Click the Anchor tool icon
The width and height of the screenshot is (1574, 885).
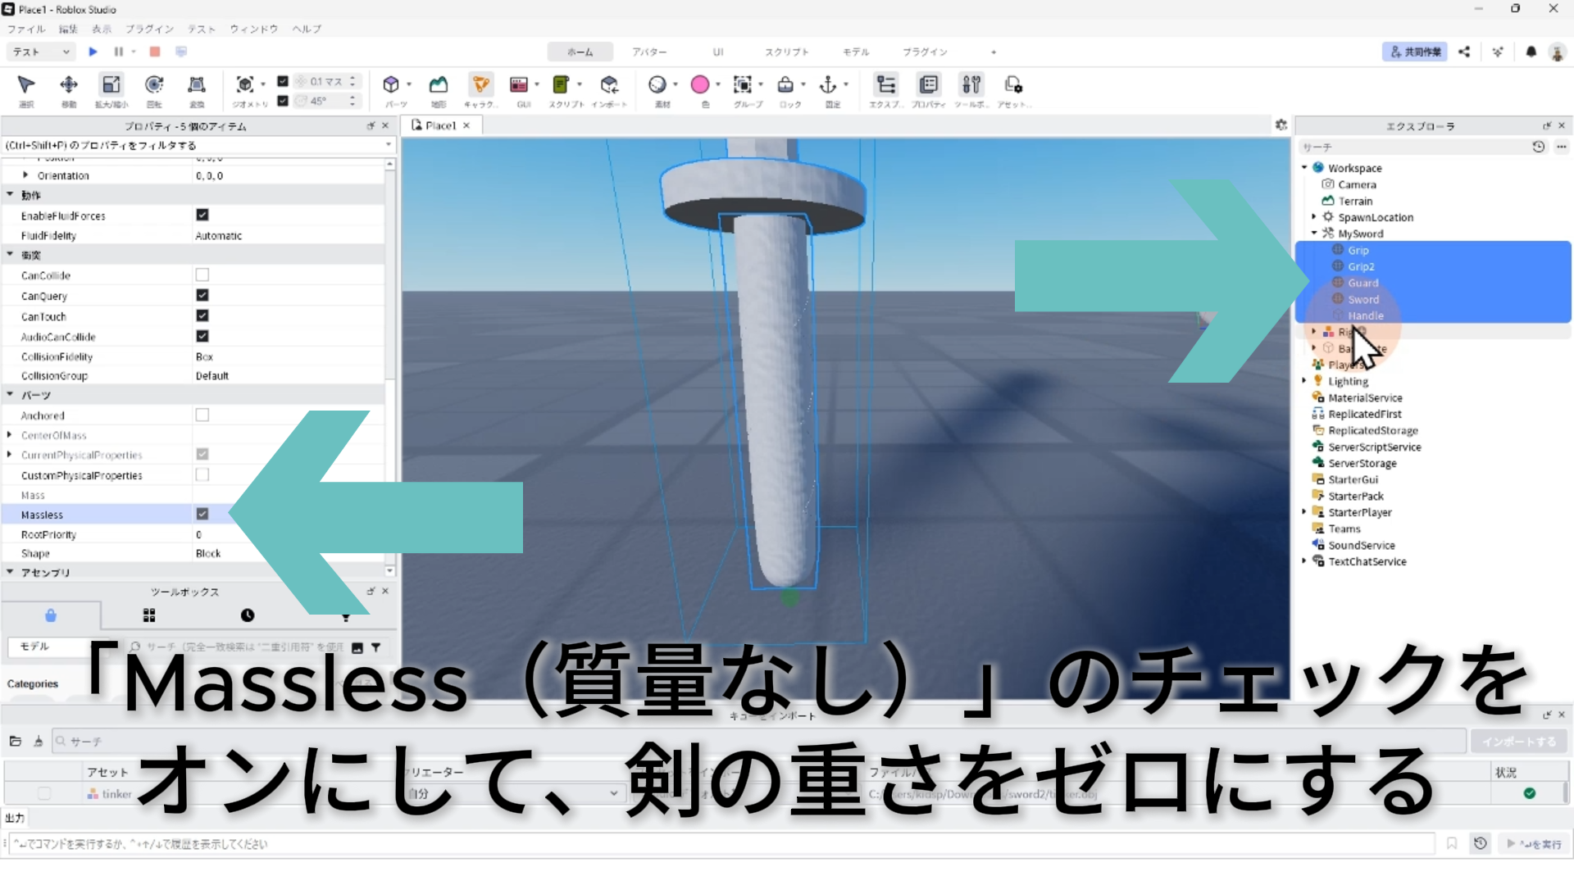point(828,85)
